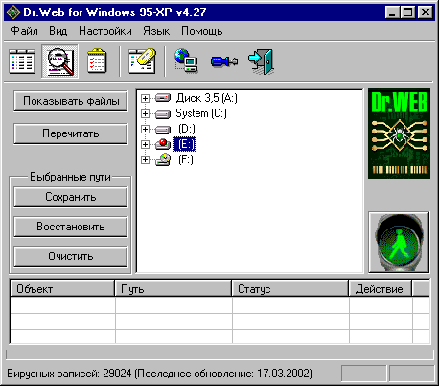Expand the (D:) drive tree node
439x386 pixels.
145,129
